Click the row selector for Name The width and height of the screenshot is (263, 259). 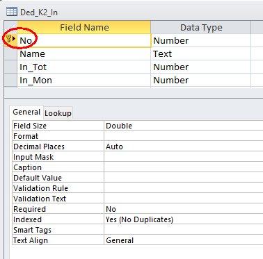[x=10, y=54]
